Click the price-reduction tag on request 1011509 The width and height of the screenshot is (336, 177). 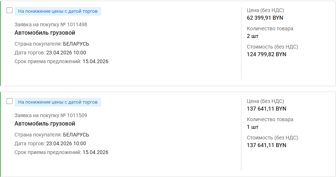point(58,102)
